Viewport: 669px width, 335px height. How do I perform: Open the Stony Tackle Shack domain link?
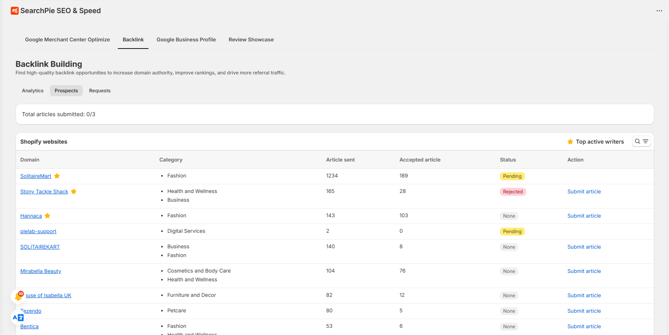pyautogui.click(x=44, y=191)
